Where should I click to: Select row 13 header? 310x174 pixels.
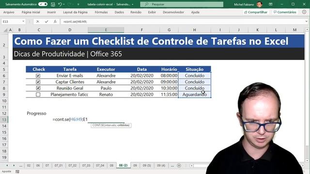4,119
